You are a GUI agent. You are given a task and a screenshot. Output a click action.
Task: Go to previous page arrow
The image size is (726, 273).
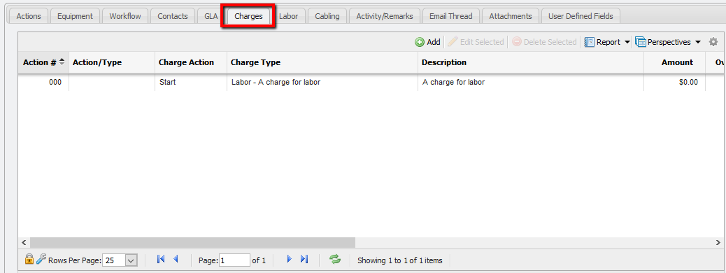pyautogui.click(x=176, y=260)
